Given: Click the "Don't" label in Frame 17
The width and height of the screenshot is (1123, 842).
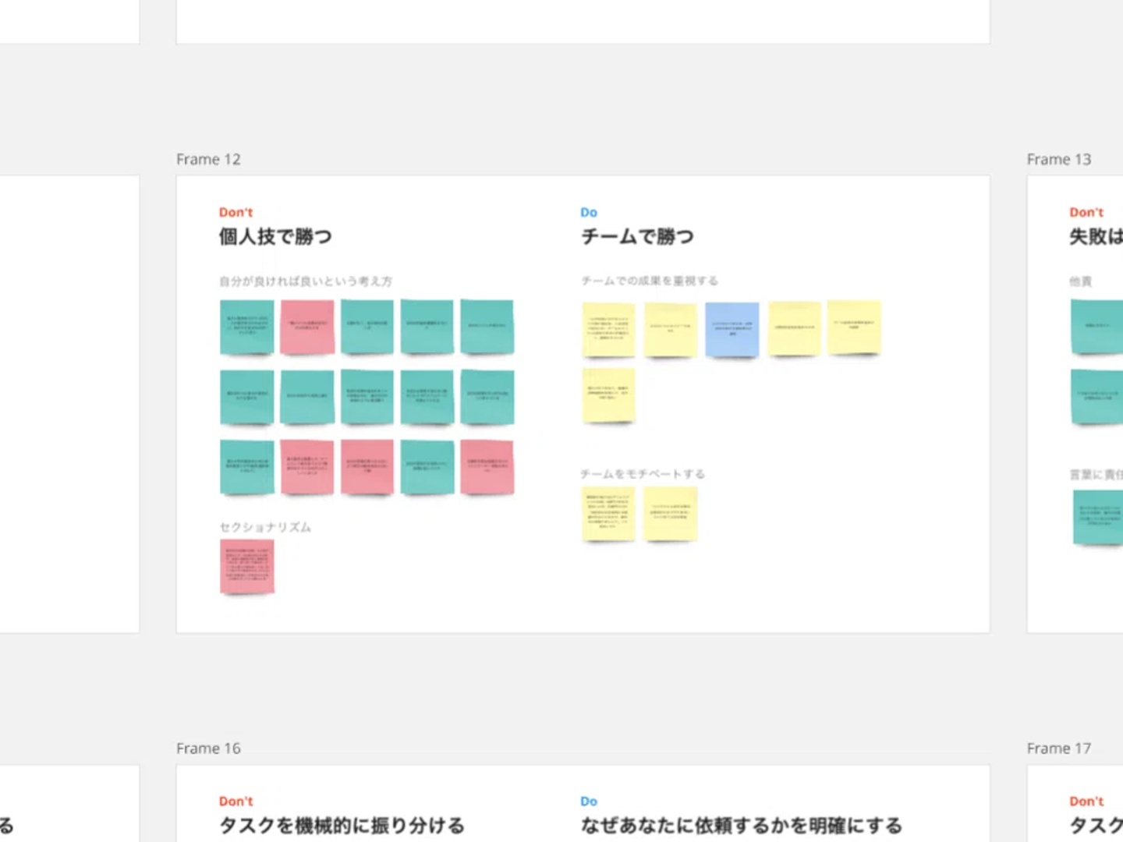Looking at the screenshot, I should [1086, 801].
